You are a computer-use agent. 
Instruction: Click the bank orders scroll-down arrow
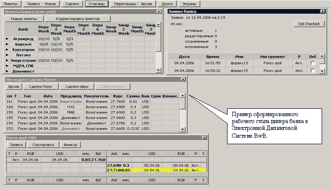pyautogui.click(x=322, y=71)
